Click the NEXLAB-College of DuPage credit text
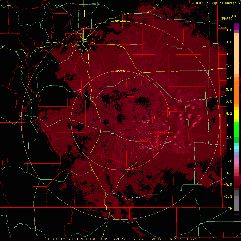This screenshot has width=241, height=241. [214, 3]
